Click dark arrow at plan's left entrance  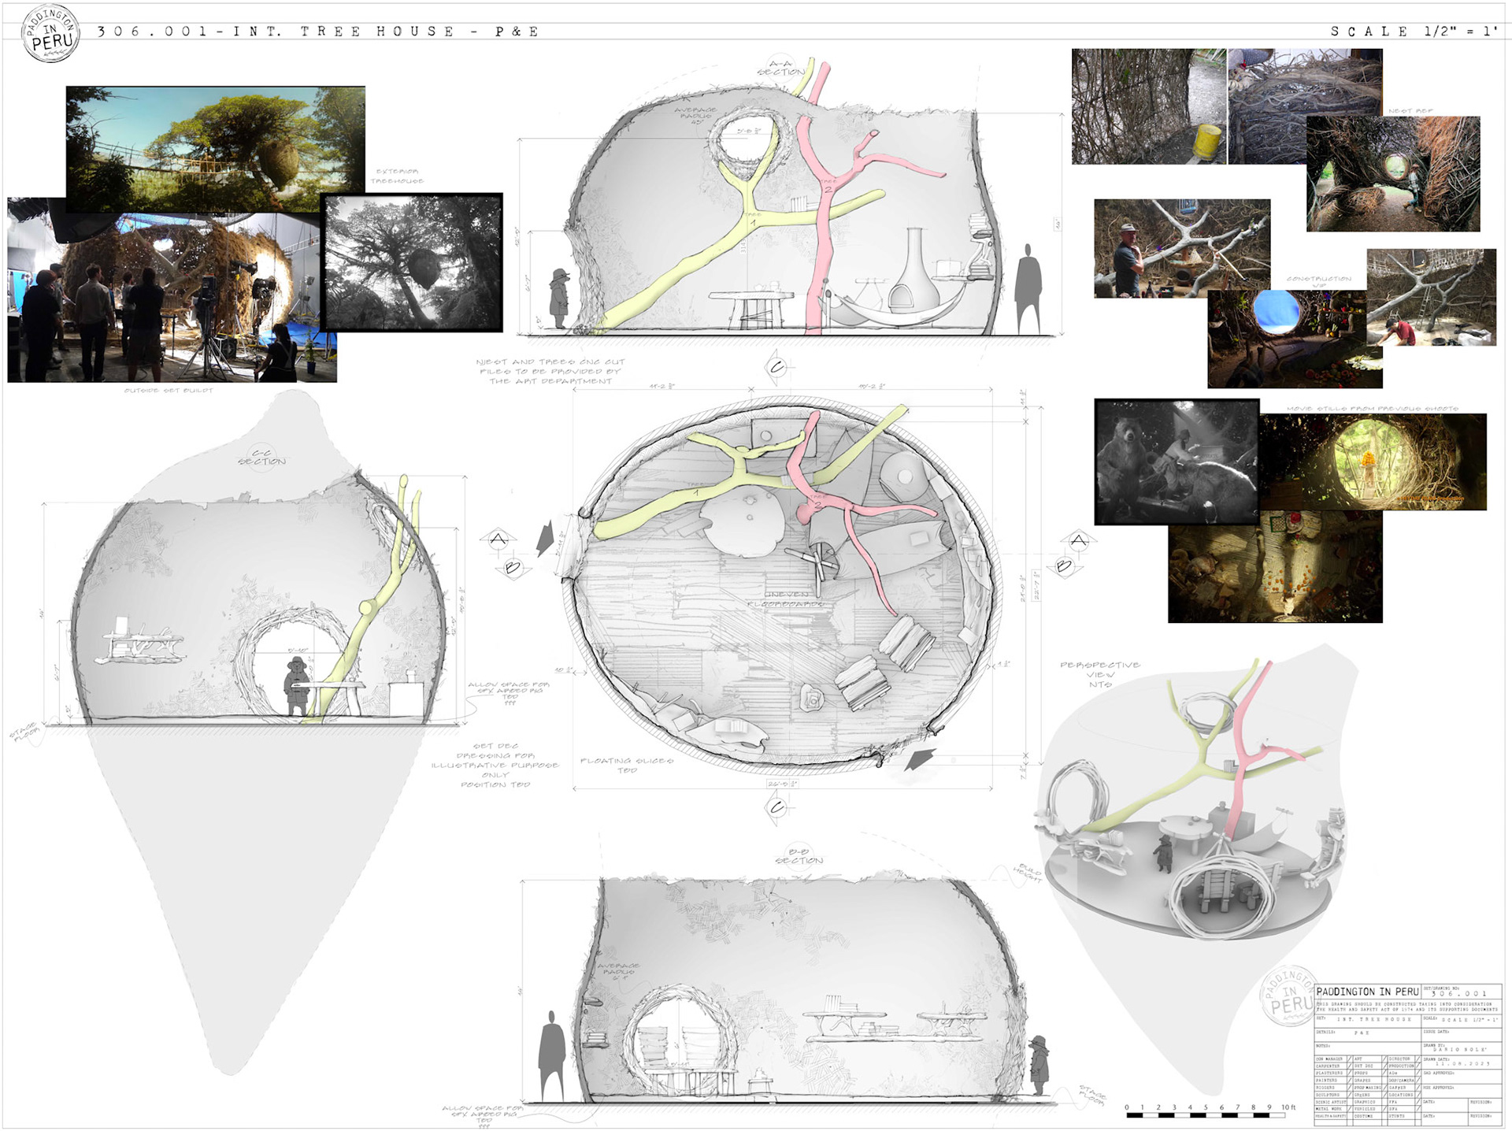click(545, 540)
